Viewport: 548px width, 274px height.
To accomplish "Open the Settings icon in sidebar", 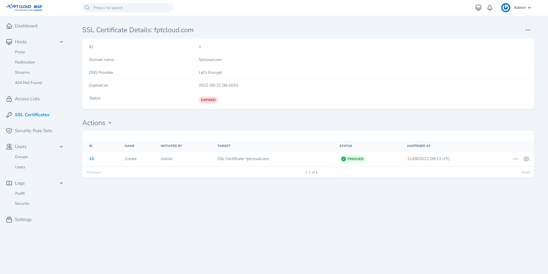I will click(9, 220).
